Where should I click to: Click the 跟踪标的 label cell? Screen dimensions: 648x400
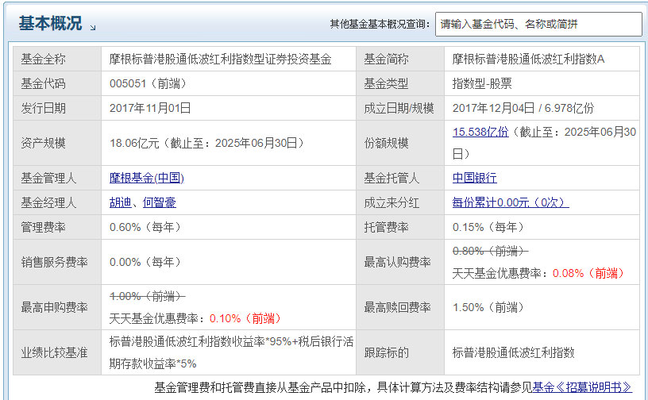(x=400, y=352)
